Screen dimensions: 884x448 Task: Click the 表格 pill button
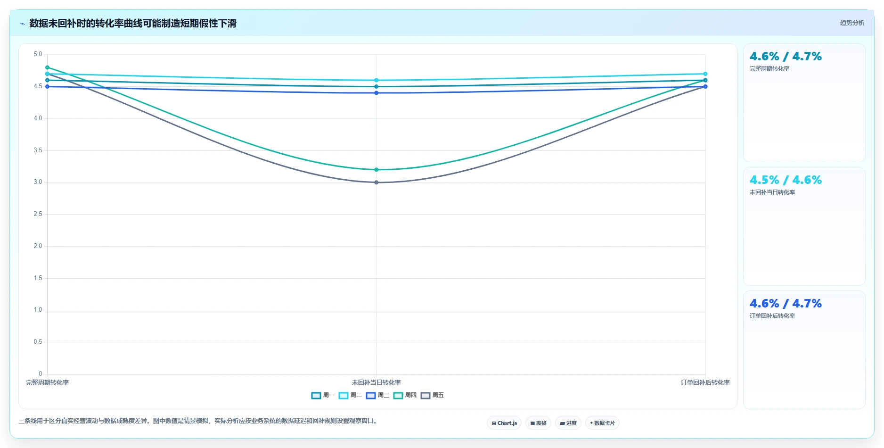pyautogui.click(x=538, y=423)
